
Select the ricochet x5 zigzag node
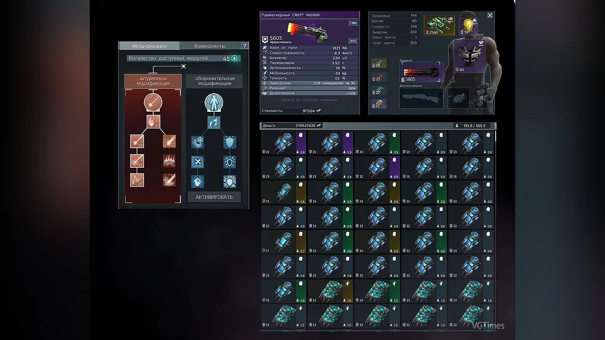[x=137, y=180]
